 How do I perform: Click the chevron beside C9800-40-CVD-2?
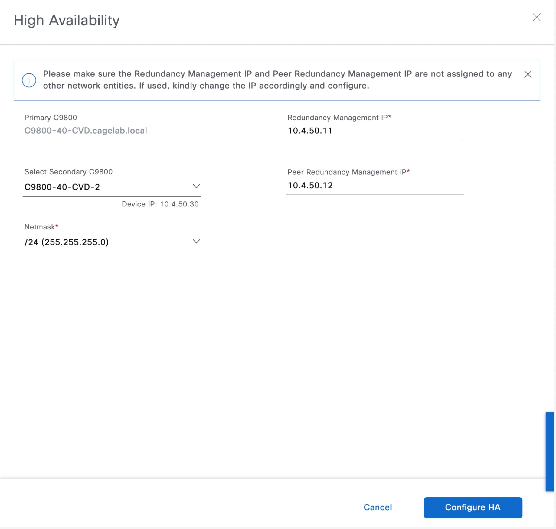tap(196, 186)
